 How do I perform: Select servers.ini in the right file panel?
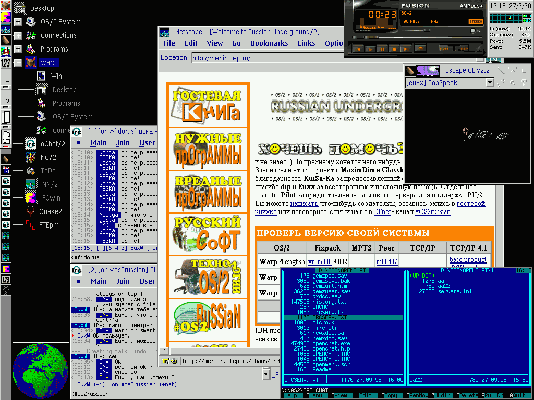pyautogui.click(x=455, y=292)
